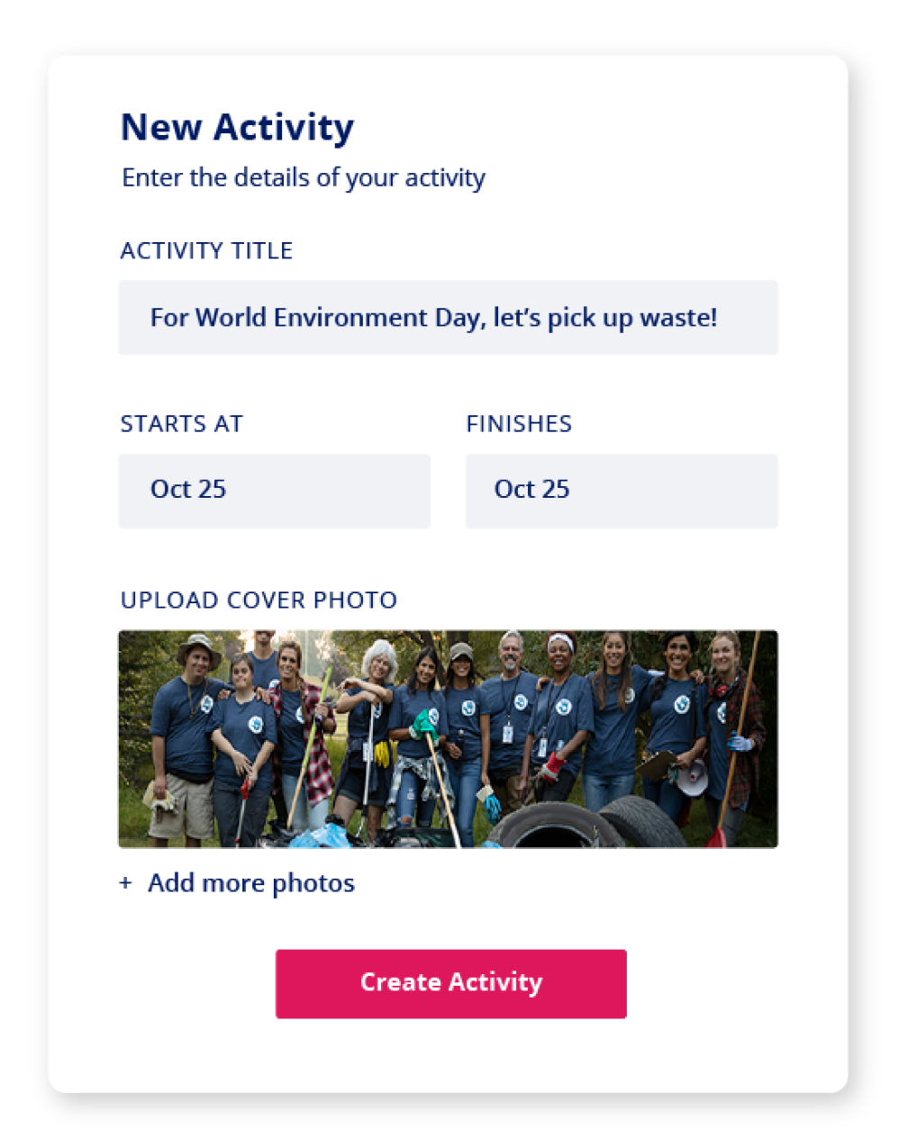Click the STARTS AT label

(x=181, y=423)
